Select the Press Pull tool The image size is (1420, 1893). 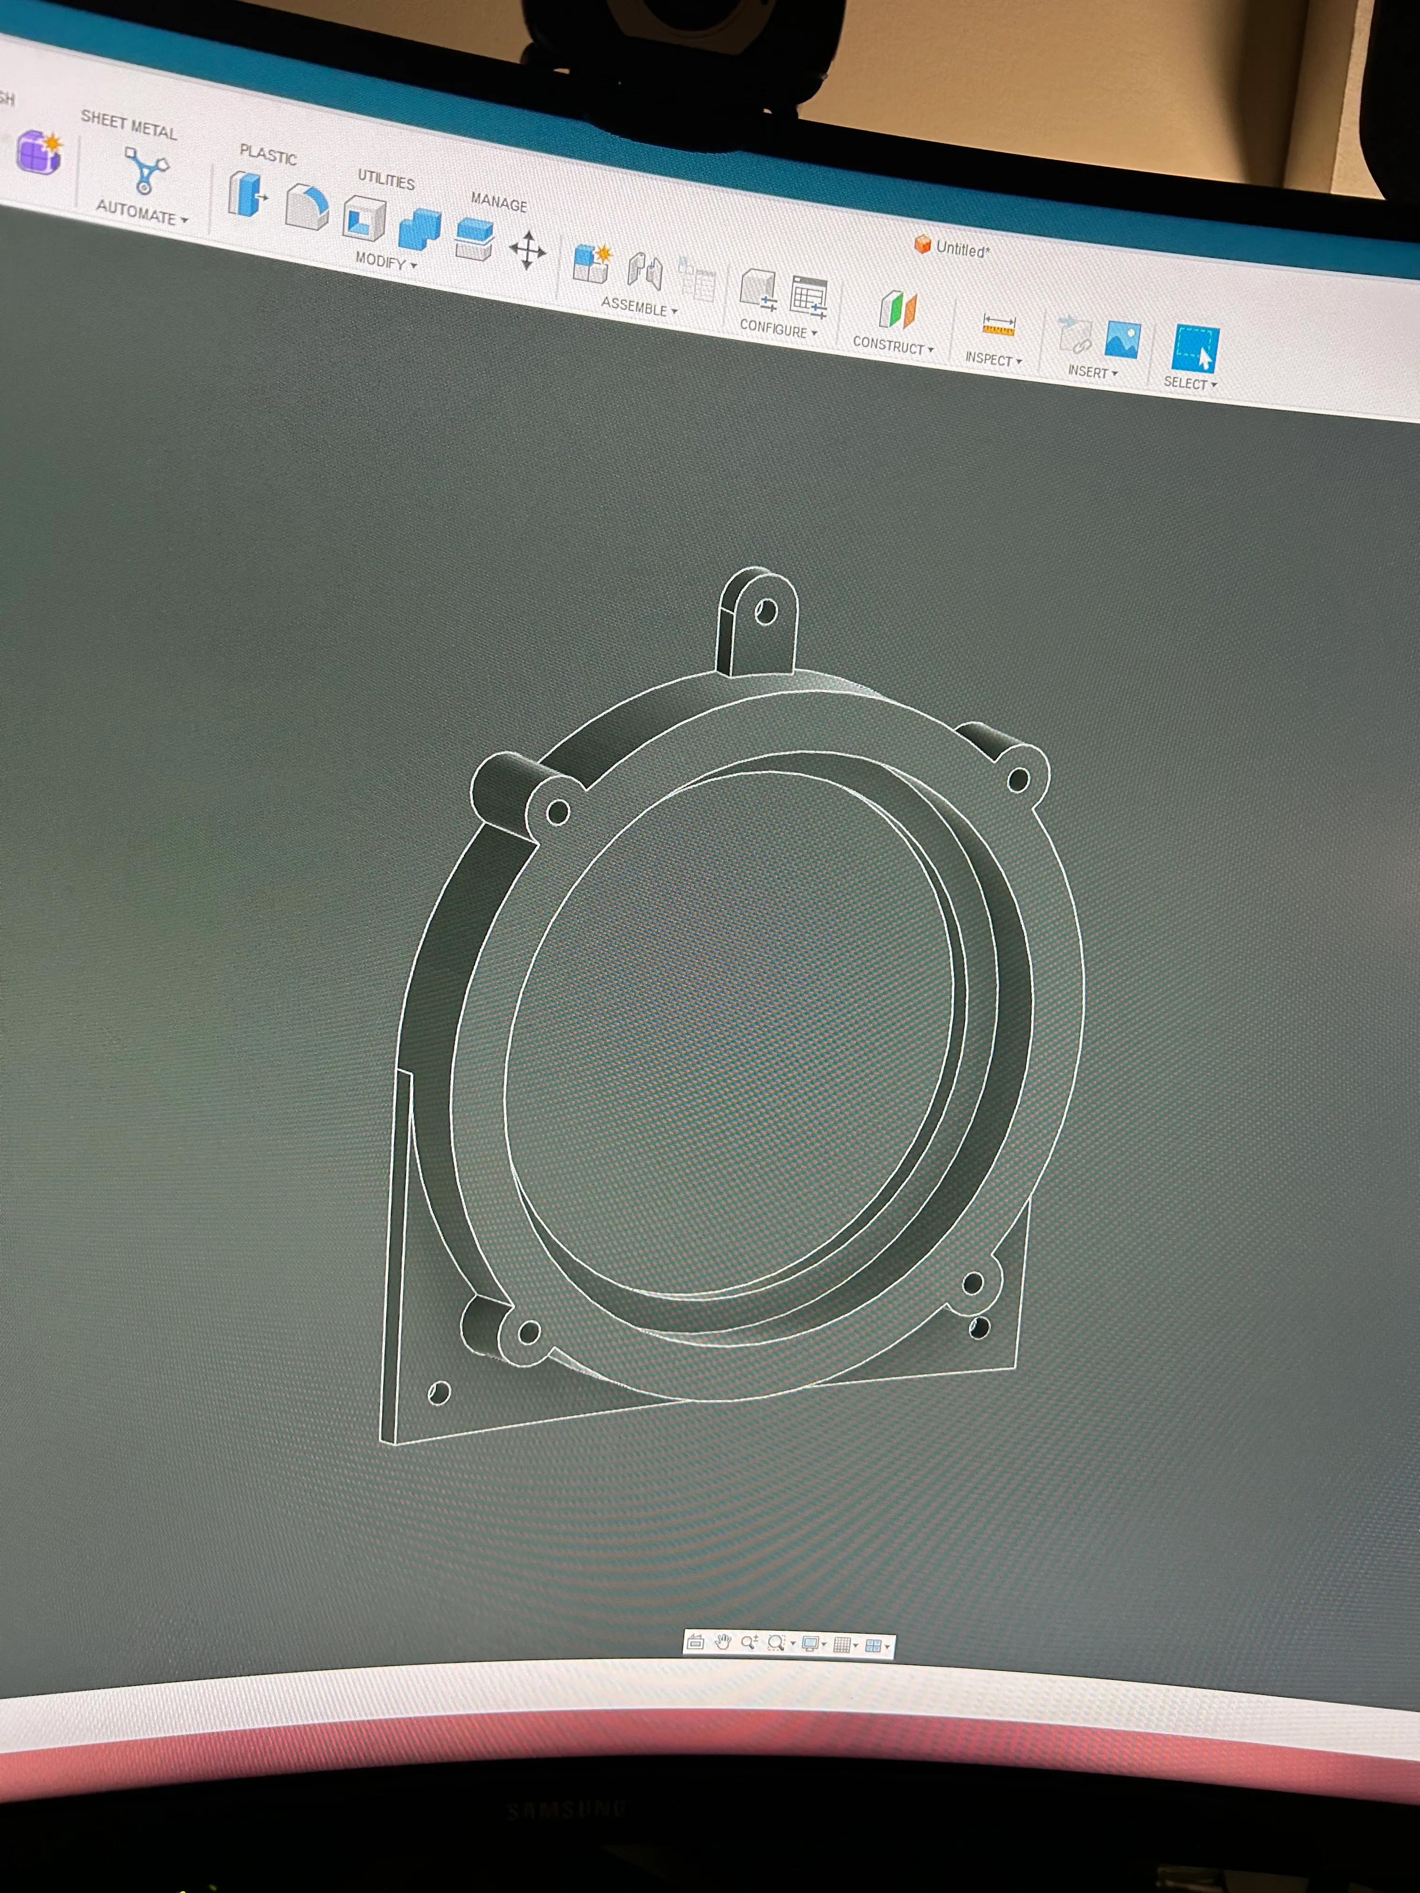click(247, 193)
